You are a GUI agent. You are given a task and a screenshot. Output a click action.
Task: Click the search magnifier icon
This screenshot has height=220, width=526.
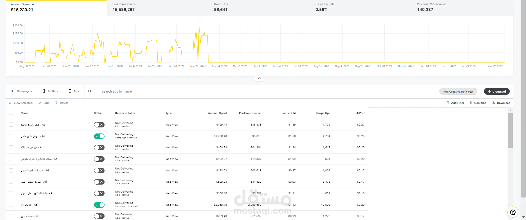coord(90,91)
